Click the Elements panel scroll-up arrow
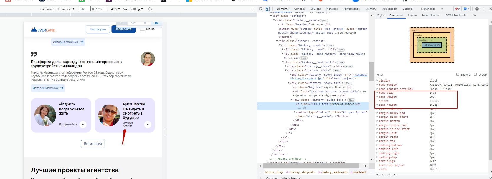492x179 pixels. [x=372, y=16]
